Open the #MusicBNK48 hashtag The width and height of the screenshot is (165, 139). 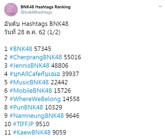tap(29, 82)
